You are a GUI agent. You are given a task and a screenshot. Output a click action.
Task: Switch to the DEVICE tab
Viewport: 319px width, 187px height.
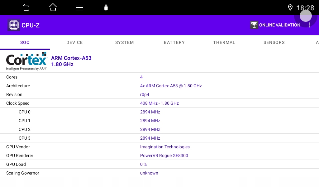click(74, 42)
